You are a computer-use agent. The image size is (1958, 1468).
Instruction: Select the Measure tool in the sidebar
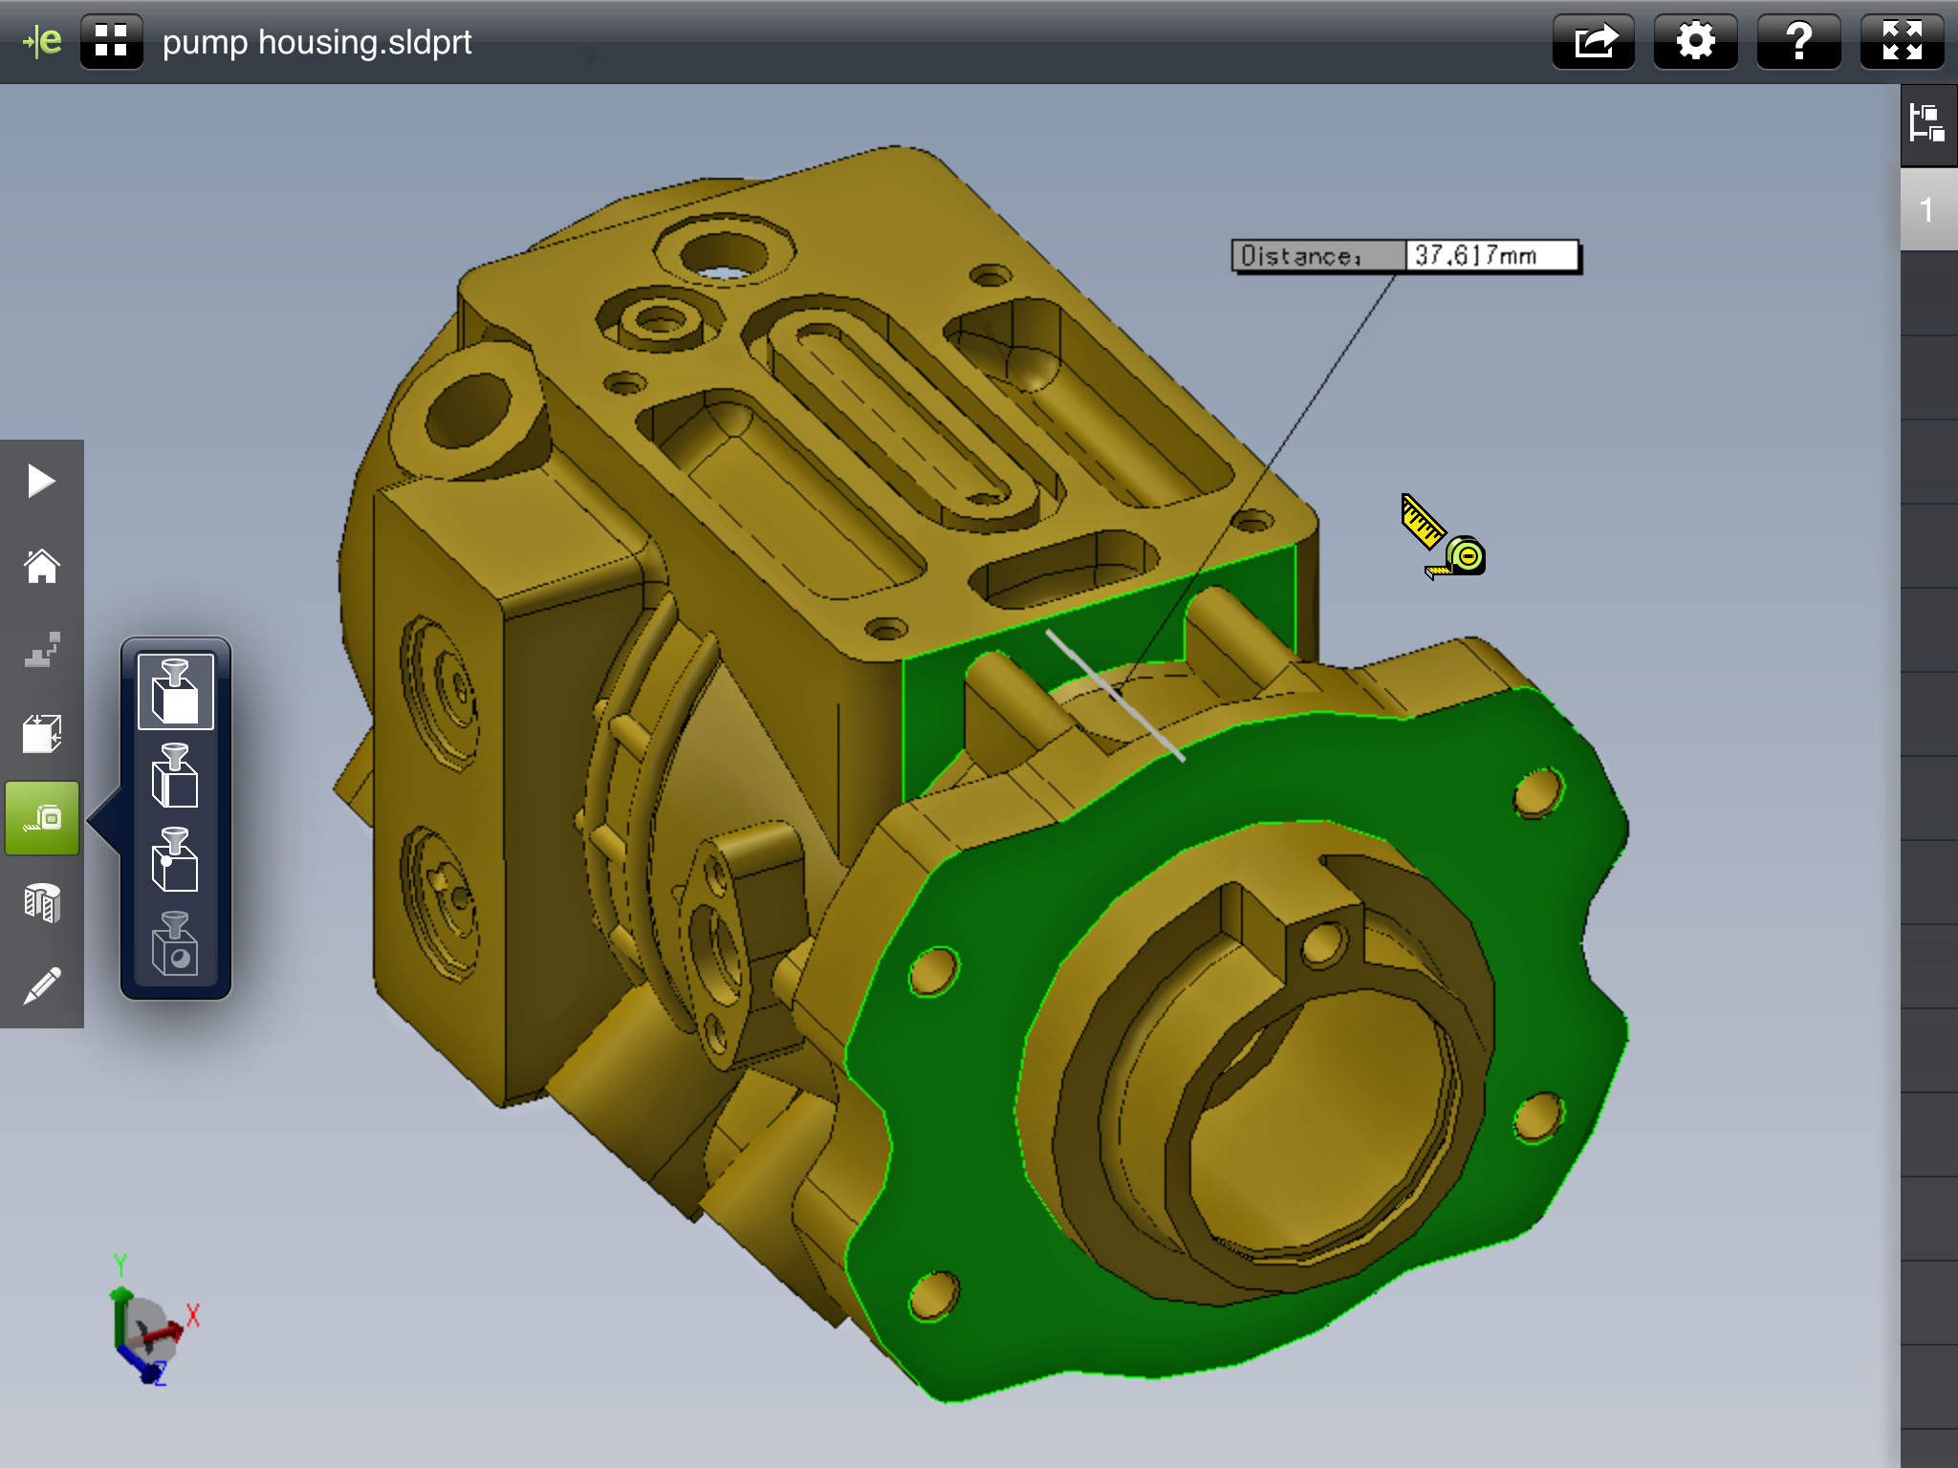coord(42,817)
